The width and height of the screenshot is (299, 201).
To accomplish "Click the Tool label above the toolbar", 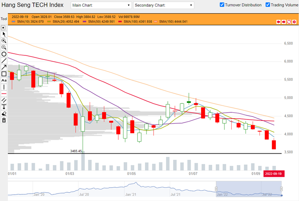I will click(4, 19).
